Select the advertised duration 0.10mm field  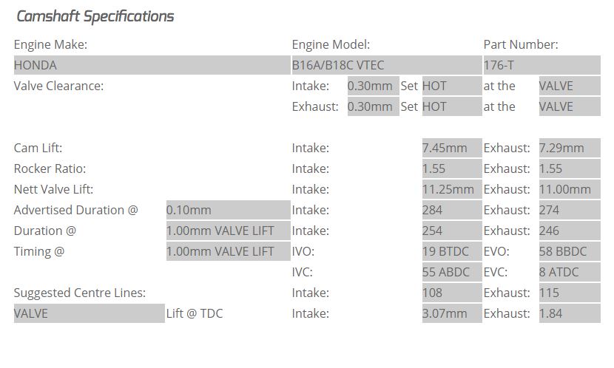(229, 210)
